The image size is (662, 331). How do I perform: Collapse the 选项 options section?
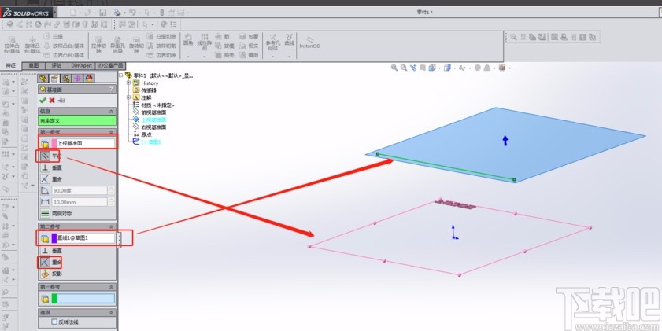pyautogui.click(x=111, y=313)
